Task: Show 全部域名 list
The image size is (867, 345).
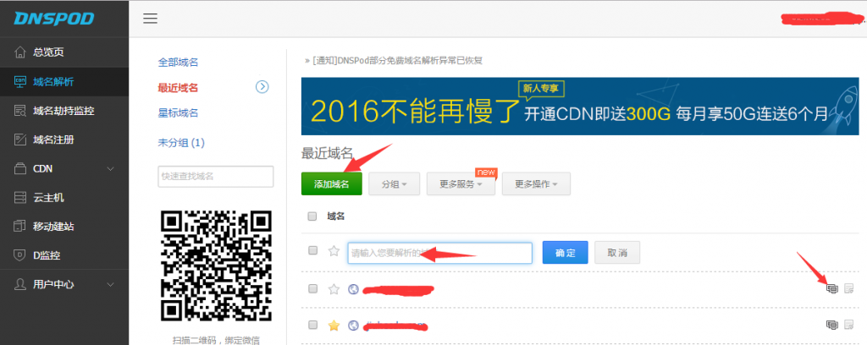Action: pos(178,63)
